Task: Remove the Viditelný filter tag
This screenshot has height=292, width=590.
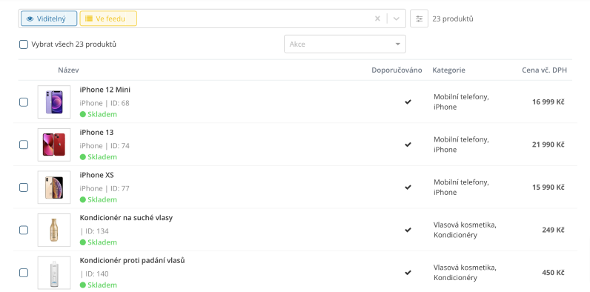Action: pos(49,19)
